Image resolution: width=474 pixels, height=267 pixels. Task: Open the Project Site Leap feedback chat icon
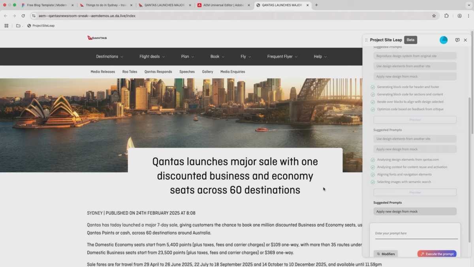(x=457, y=40)
